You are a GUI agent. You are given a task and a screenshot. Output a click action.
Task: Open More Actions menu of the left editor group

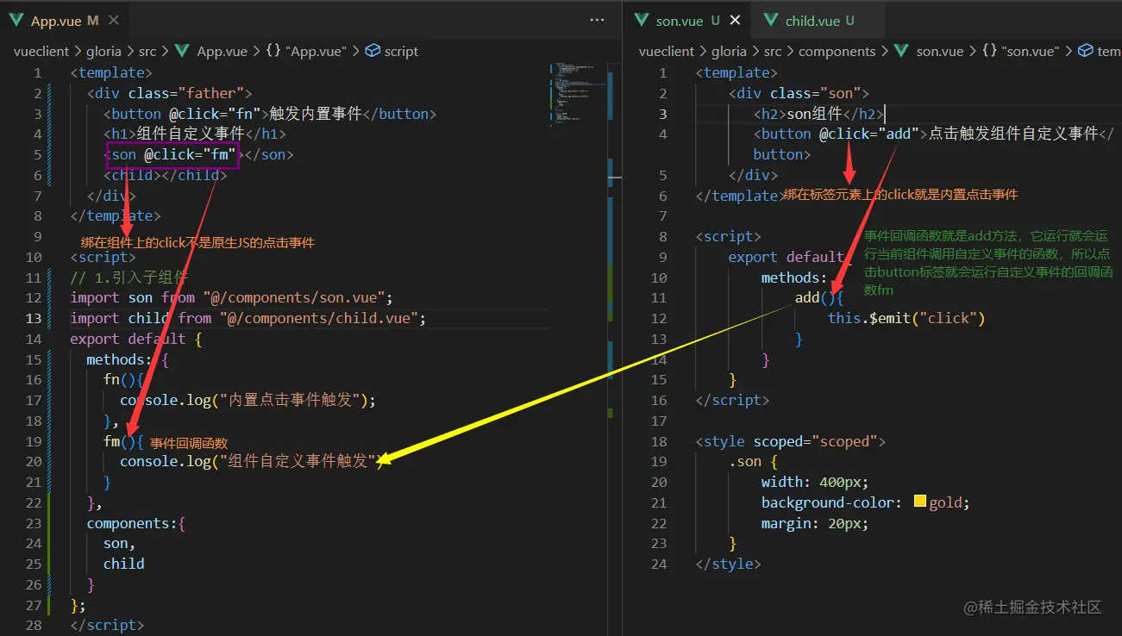(x=597, y=20)
